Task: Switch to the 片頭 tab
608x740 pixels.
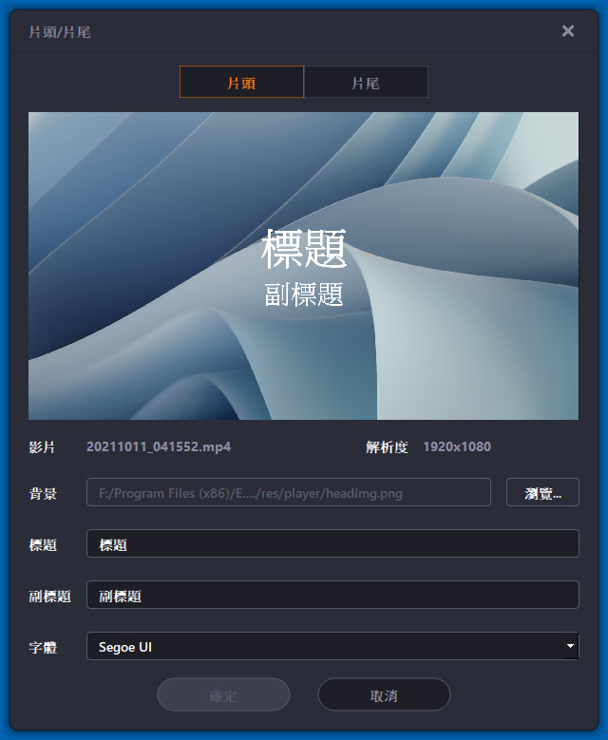Action: [x=241, y=82]
